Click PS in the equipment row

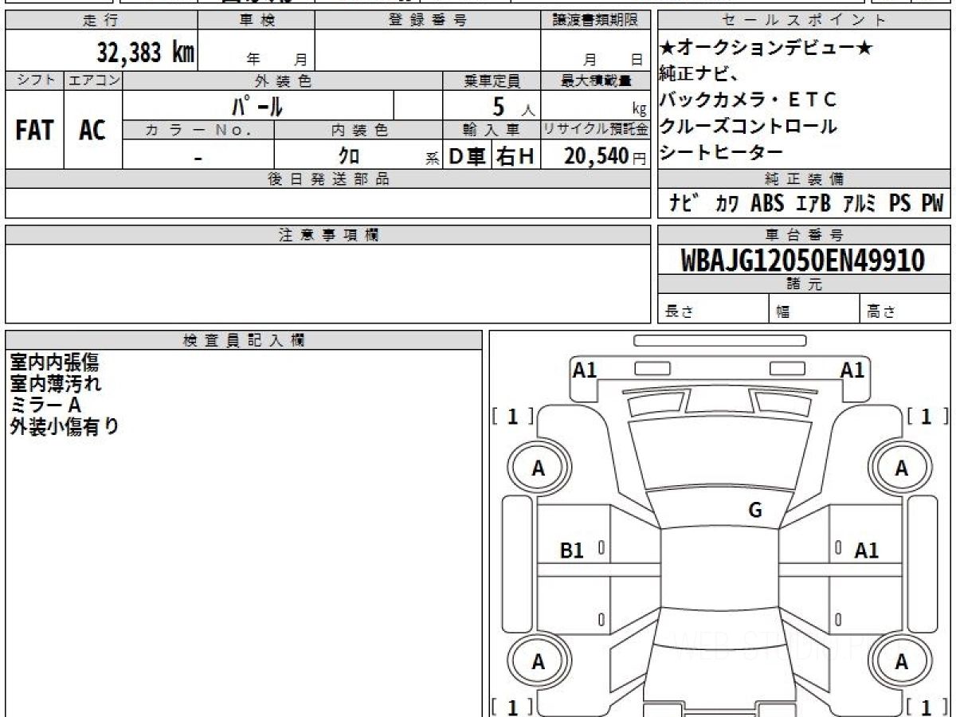pyautogui.click(x=900, y=204)
